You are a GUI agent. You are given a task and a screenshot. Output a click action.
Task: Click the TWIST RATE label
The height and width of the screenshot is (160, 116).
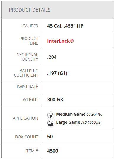(x=27, y=87)
